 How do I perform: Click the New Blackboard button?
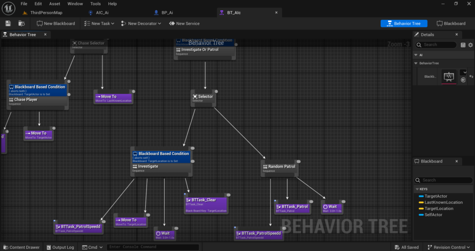click(x=56, y=24)
